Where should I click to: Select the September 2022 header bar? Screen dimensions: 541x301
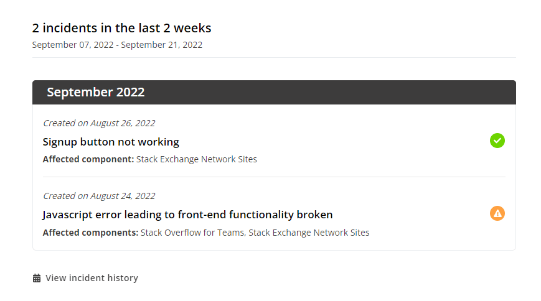[x=275, y=93]
